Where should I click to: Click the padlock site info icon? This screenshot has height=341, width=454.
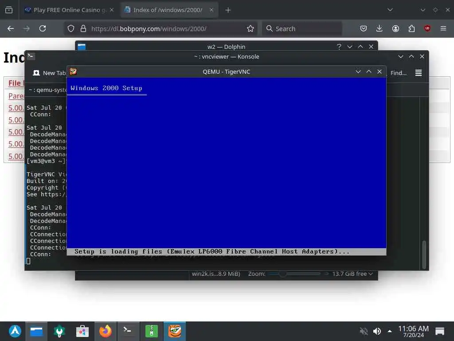83,29
